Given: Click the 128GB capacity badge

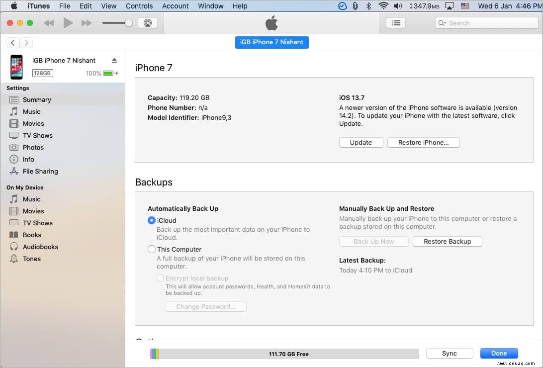Looking at the screenshot, I should [43, 73].
